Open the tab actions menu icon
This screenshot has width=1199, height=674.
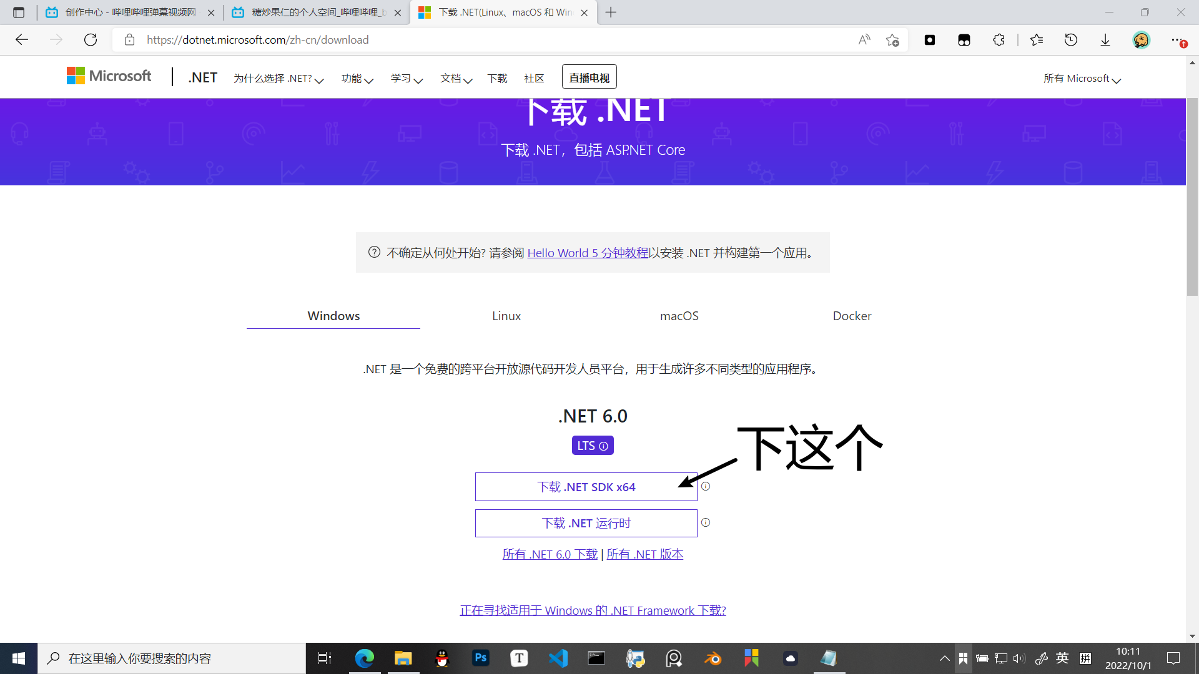19,12
